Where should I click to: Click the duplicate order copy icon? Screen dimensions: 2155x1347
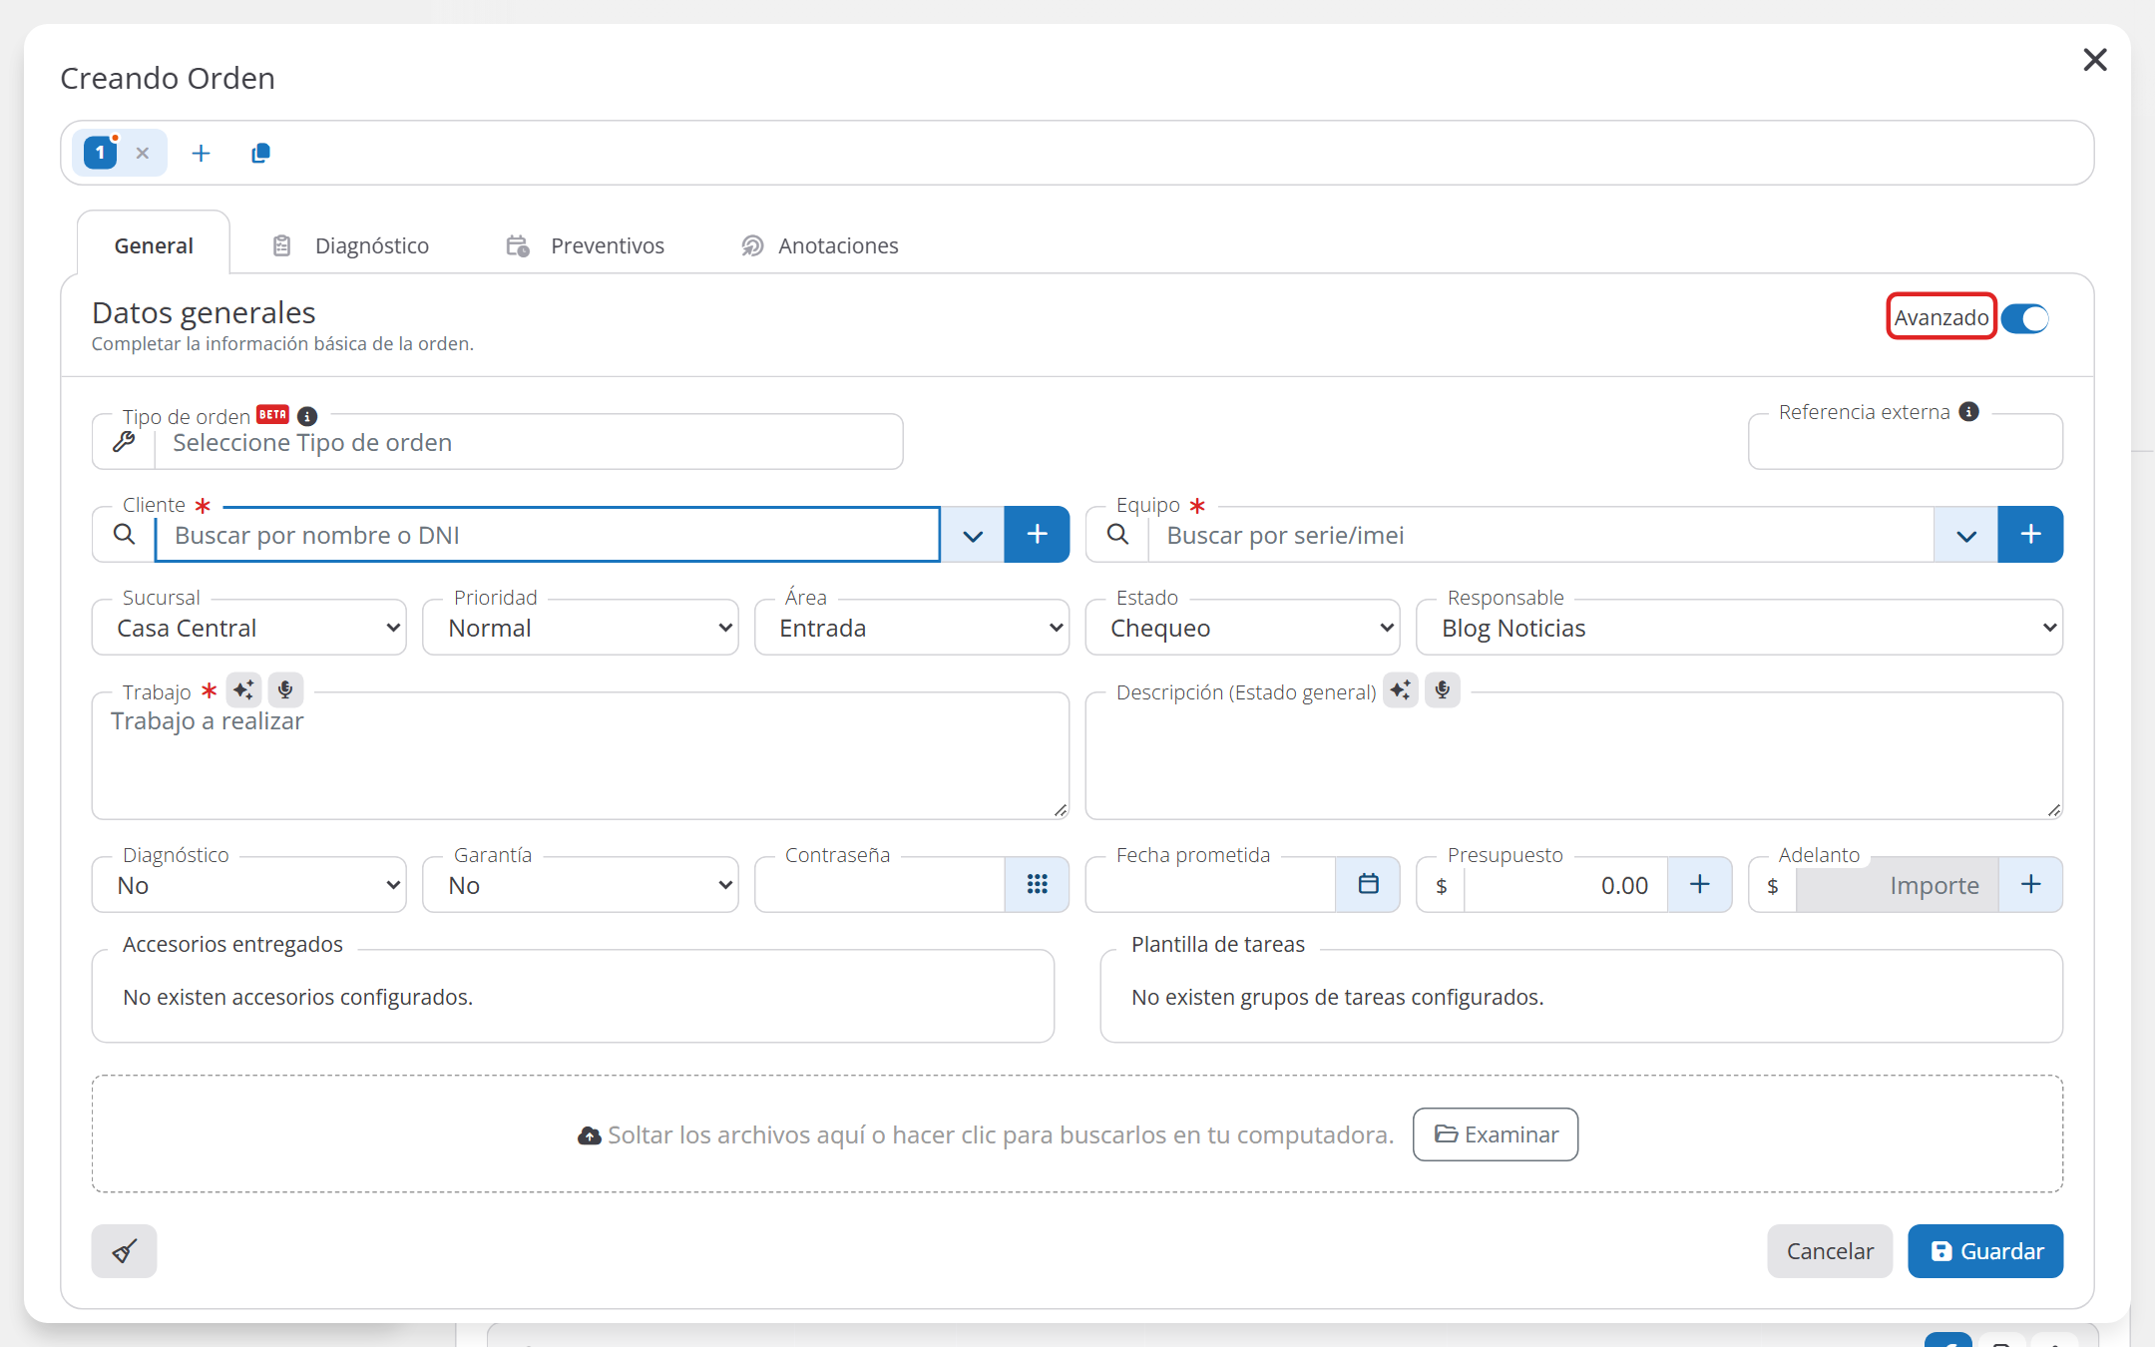point(260,153)
